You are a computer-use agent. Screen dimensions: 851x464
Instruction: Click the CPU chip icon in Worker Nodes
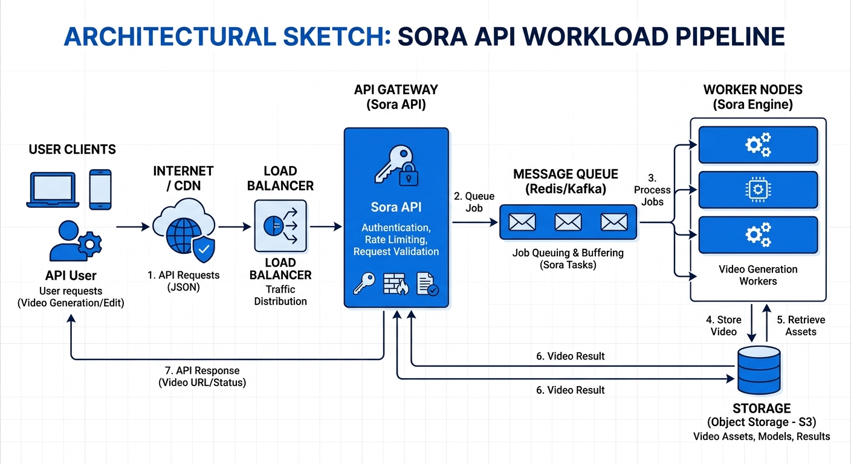[x=758, y=190]
